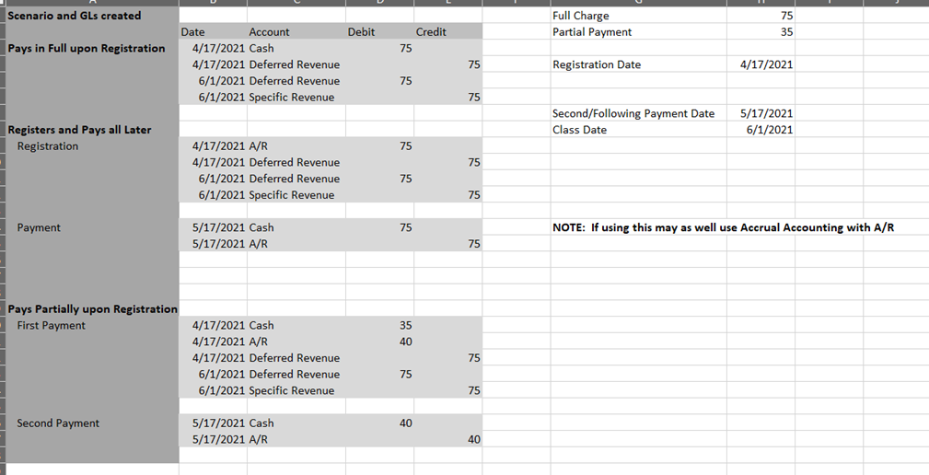Click the Full Charge value 75
Image resolution: width=929 pixels, height=475 pixels.
coord(761,16)
